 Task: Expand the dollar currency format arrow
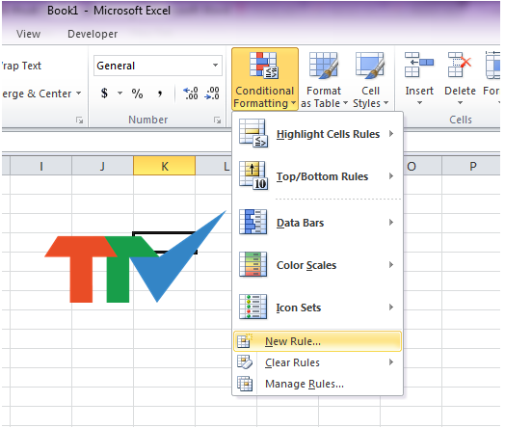pos(120,94)
